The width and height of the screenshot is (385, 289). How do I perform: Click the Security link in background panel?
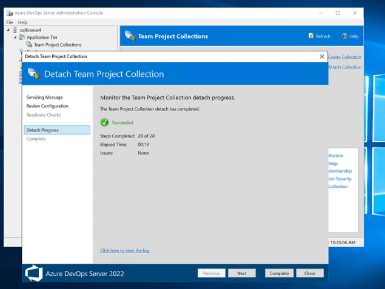[340, 179]
